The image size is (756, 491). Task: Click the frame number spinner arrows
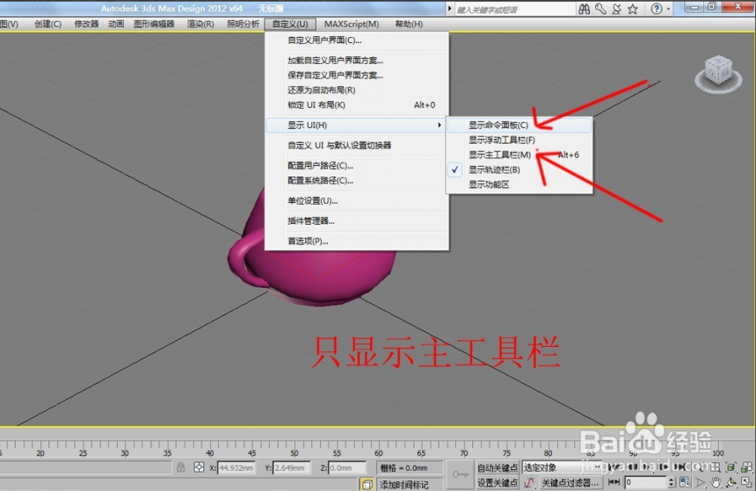click(672, 482)
